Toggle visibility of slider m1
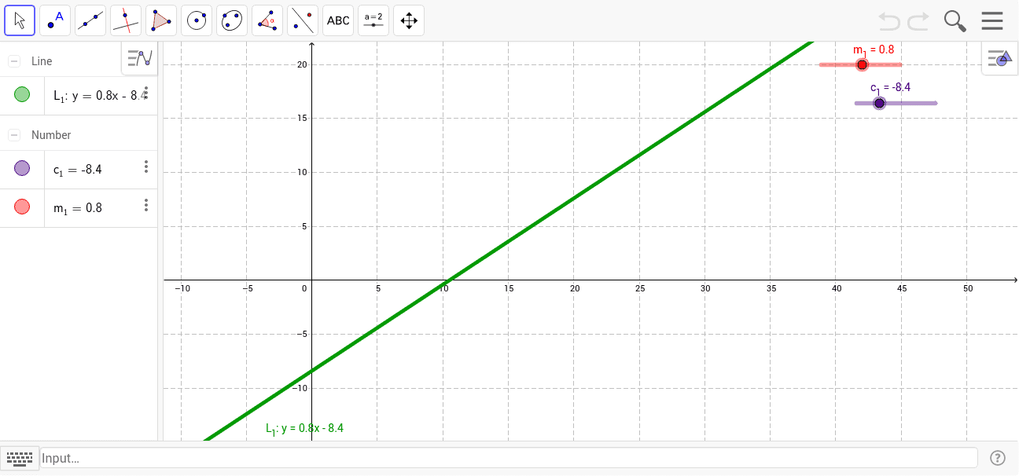The image size is (1019, 476). [22, 207]
